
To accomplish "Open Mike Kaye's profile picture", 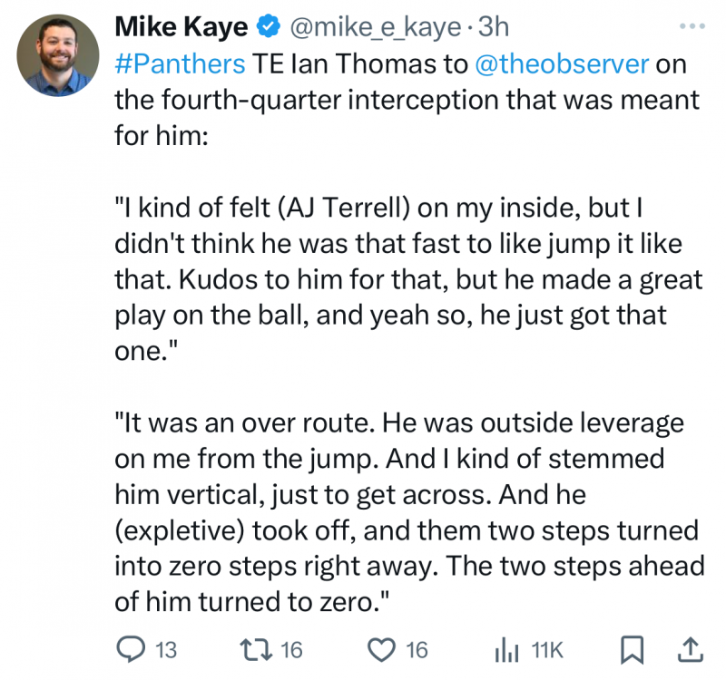I will (56, 55).
